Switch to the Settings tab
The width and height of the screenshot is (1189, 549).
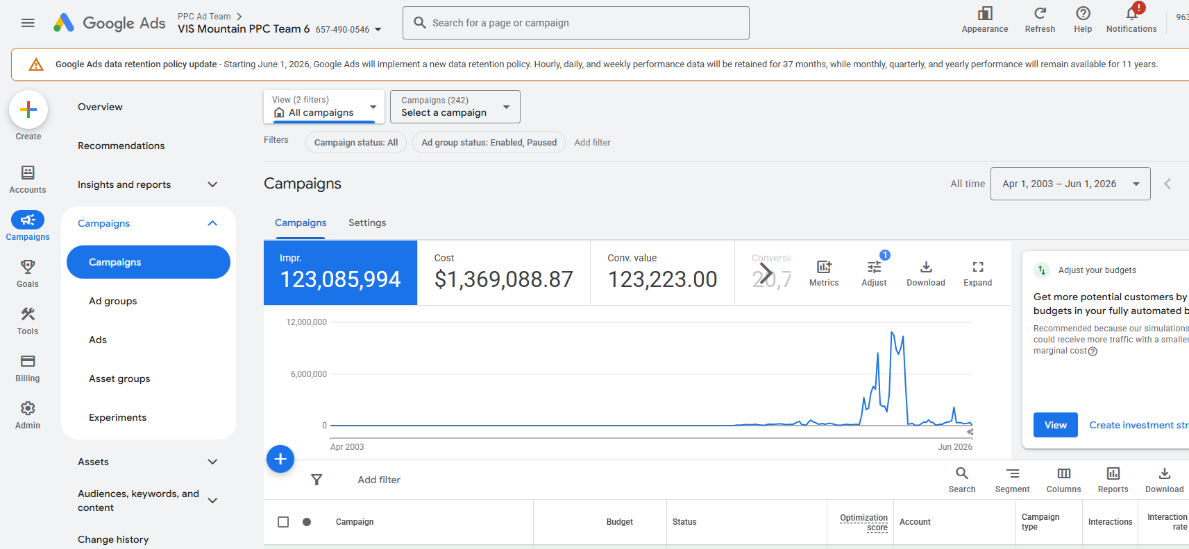367,223
